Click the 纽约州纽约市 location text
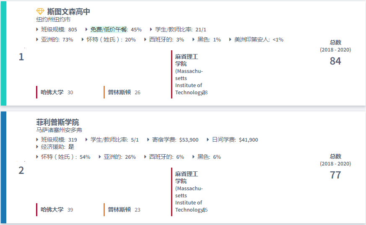 [53, 20]
